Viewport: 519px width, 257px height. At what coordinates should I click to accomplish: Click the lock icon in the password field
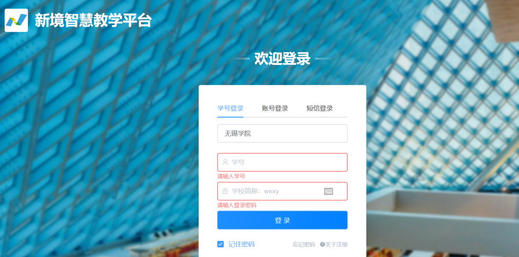pyautogui.click(x=225, y=191)
